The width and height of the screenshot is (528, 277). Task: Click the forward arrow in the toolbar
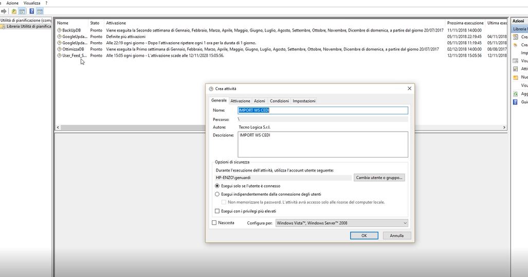(x=4, y=11)
